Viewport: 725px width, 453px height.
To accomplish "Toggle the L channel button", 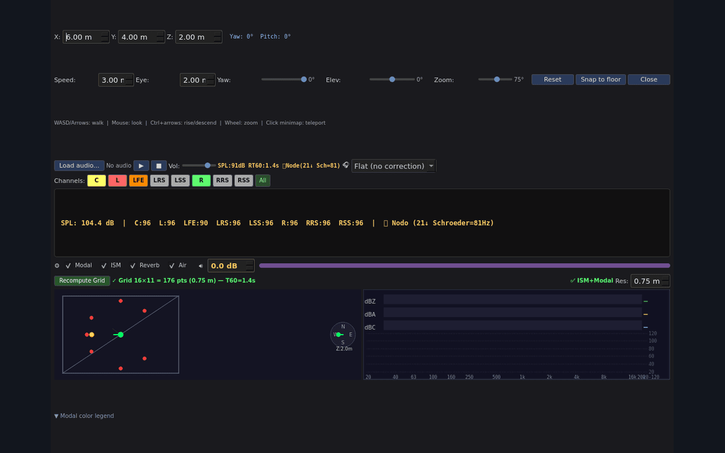I will click(x=117, y=181).
